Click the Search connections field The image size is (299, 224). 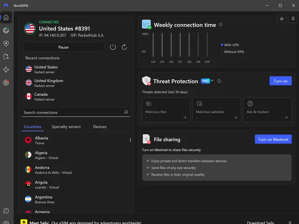click(x=76, y=112)
